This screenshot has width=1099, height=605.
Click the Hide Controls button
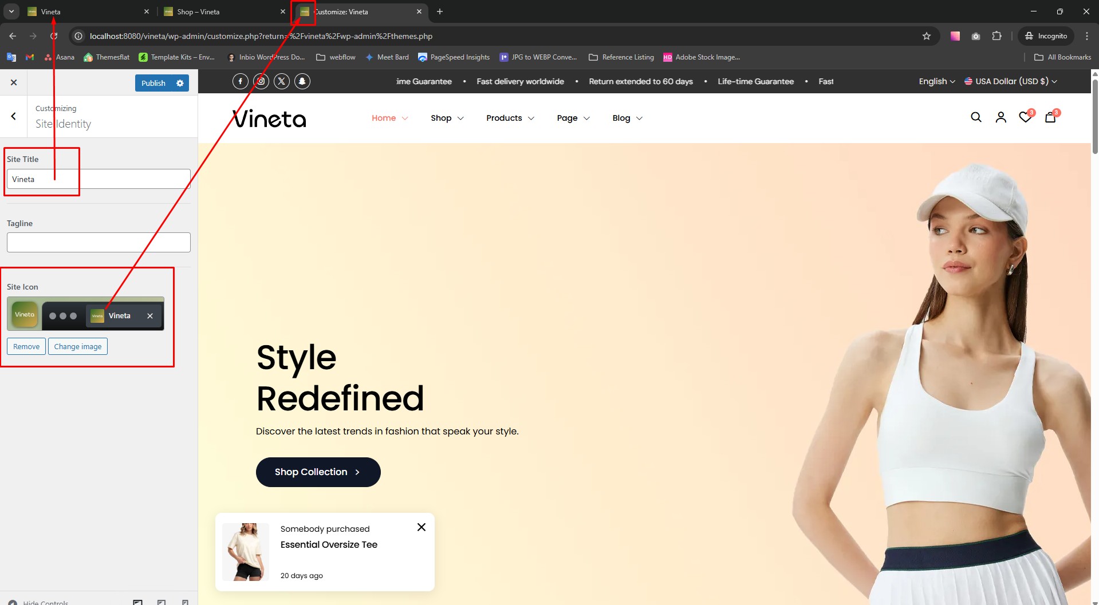click(38, 602)
